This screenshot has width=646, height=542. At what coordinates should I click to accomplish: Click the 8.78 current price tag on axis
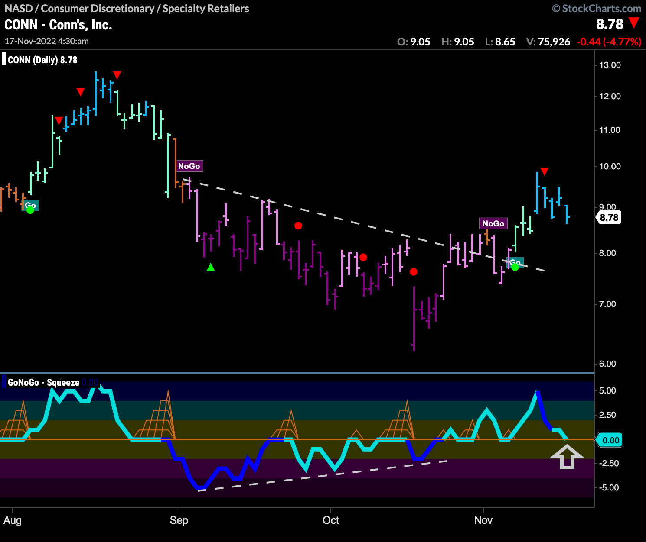pyautogui.click(x=609, y=217)
